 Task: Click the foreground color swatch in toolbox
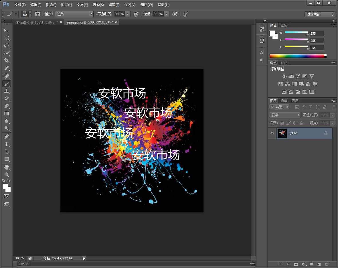(5, 186)
